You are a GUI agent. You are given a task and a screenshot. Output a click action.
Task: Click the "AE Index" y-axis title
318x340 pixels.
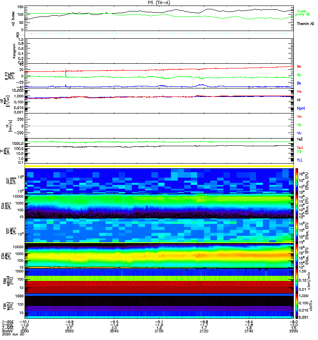pos(14,18)
